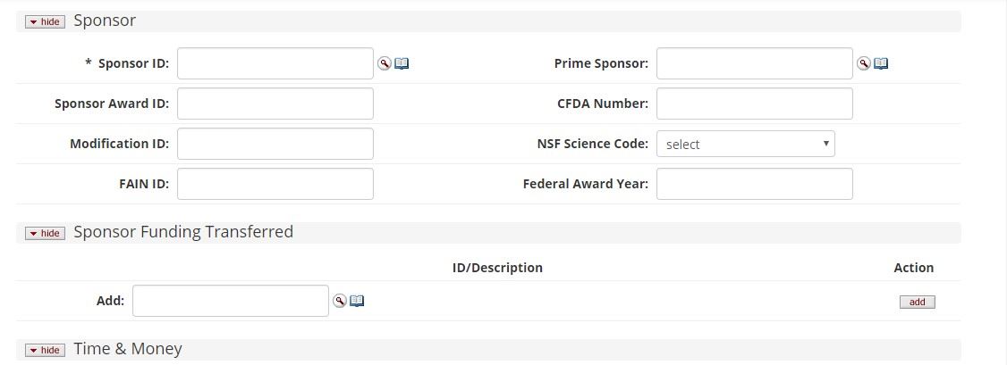Viewport: 1007px width, 365px height.
Task: Open book inquiry icon beside Add field
Action: pos(357,301)
